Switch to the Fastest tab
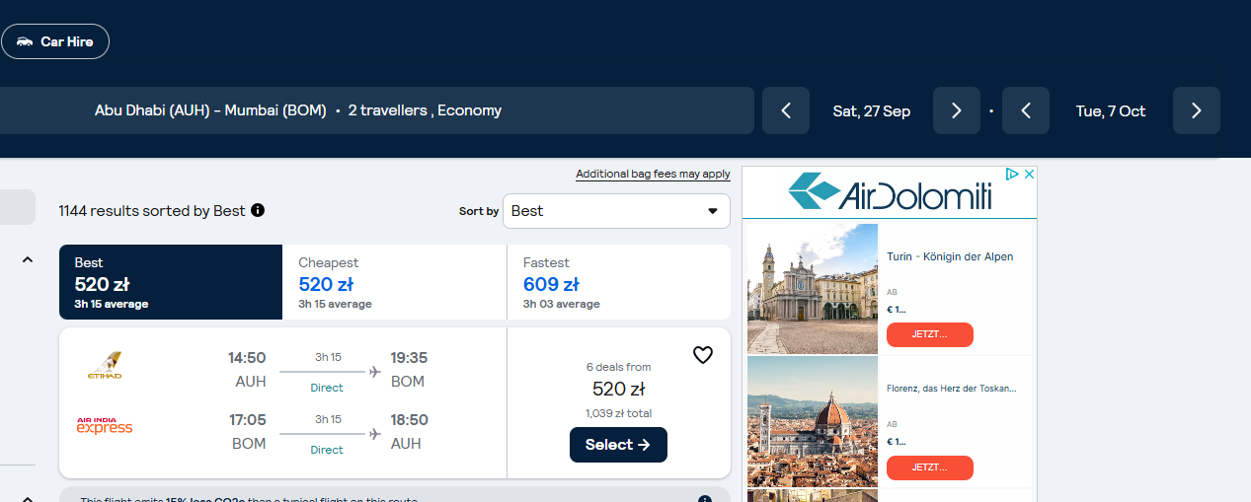The image size is (1251, 502). pos(619,282)
